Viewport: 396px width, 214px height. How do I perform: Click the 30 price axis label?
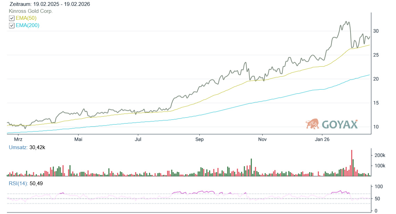point(376,31)
